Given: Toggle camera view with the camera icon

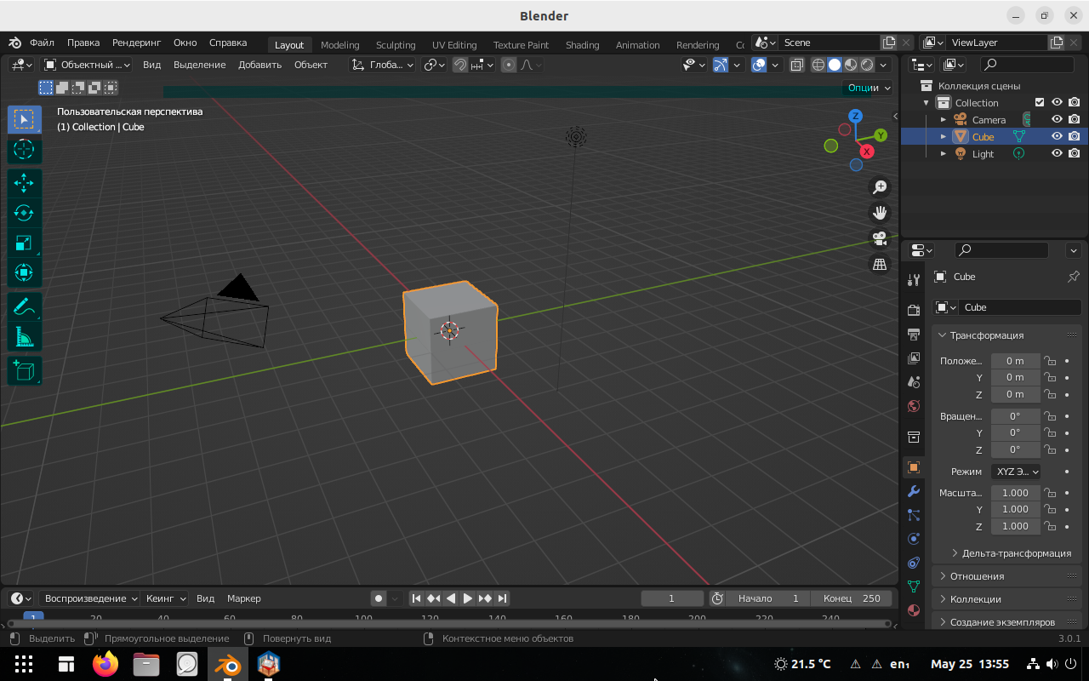Looking at the screenshot, I should click(x=880, y=238).
